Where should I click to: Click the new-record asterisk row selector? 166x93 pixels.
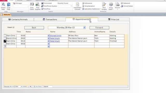click(5, 47)
